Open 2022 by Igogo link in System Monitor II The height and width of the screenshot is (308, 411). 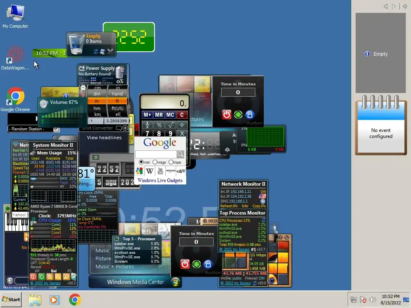[45, 283]
